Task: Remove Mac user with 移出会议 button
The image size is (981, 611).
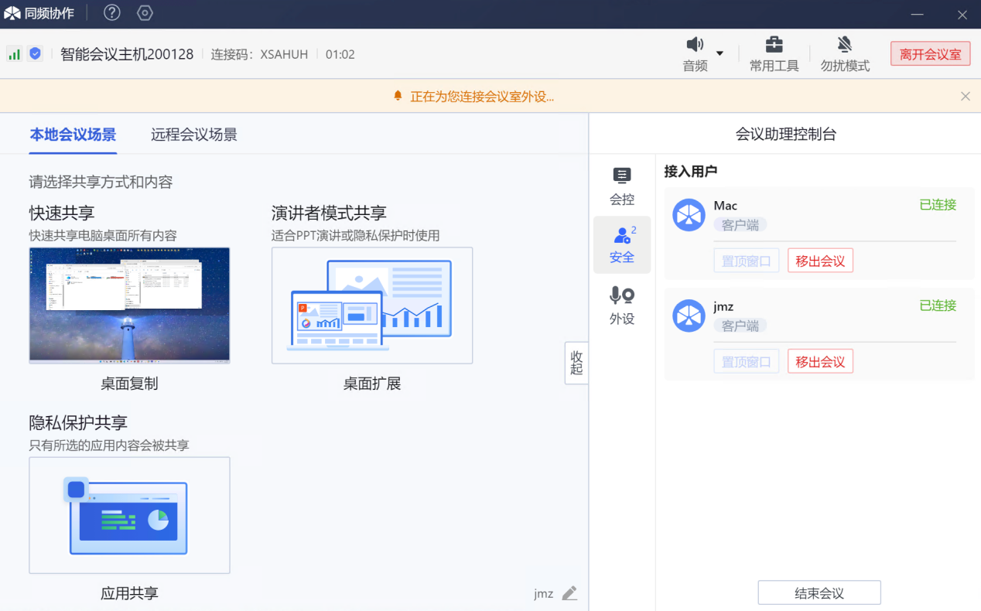Action: coord(820,261)
